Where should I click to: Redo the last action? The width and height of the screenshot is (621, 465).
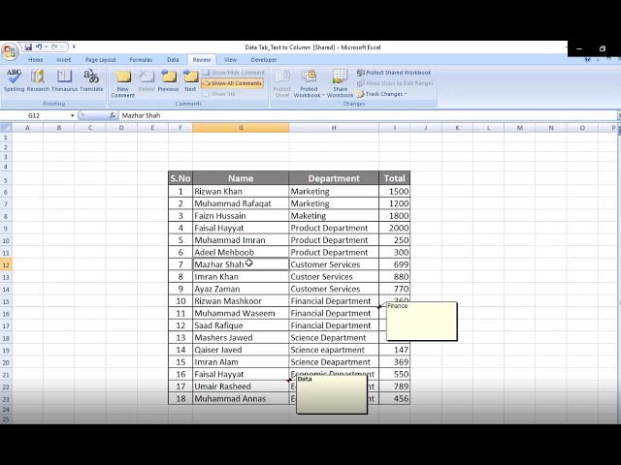pos(54,47)
